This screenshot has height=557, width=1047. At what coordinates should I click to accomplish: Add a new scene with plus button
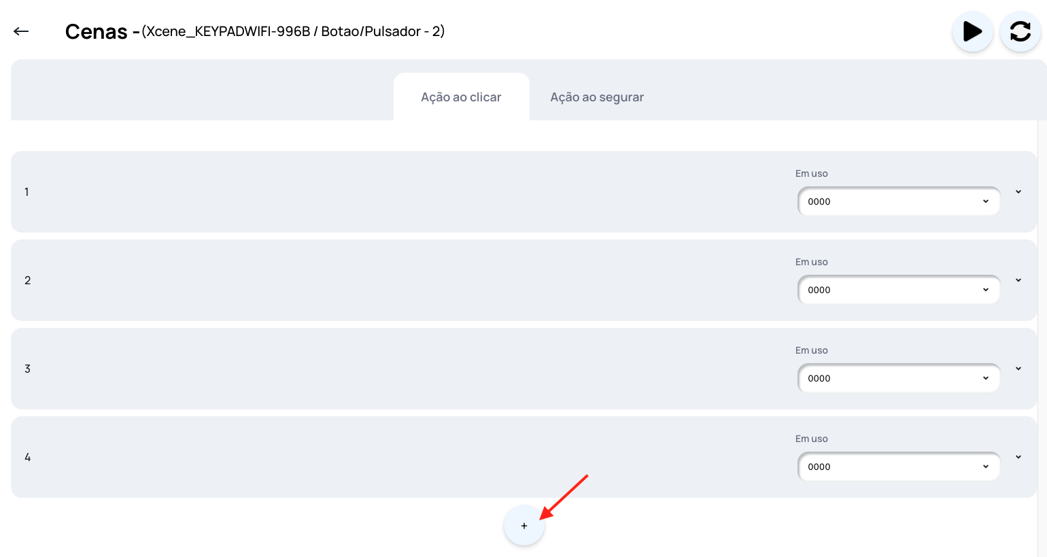pos(523,526)
